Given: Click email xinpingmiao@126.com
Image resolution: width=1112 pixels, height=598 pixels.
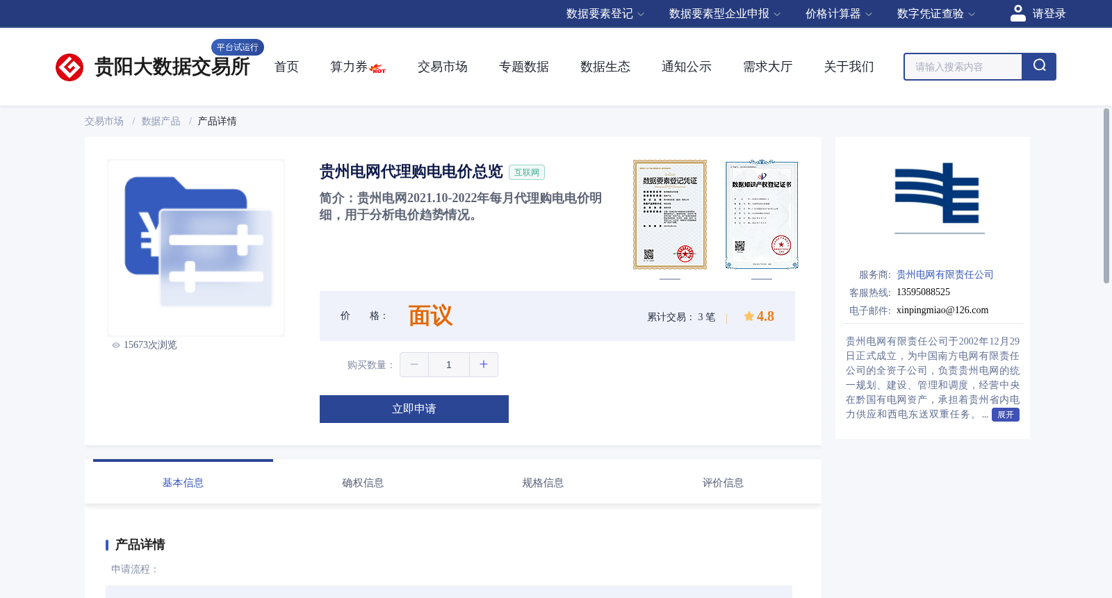Looking at the screenshot, I should (942, 310).
